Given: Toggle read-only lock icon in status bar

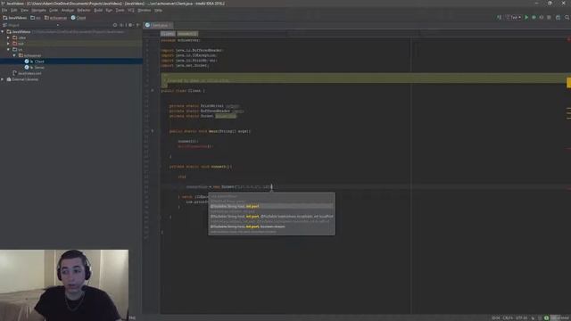Looking at the screenshot, I should (x=533, y=318).
